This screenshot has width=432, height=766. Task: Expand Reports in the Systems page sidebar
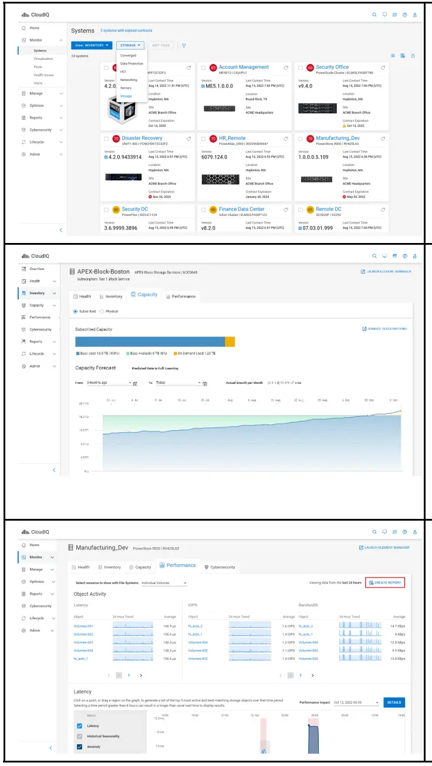coord(62,118)
